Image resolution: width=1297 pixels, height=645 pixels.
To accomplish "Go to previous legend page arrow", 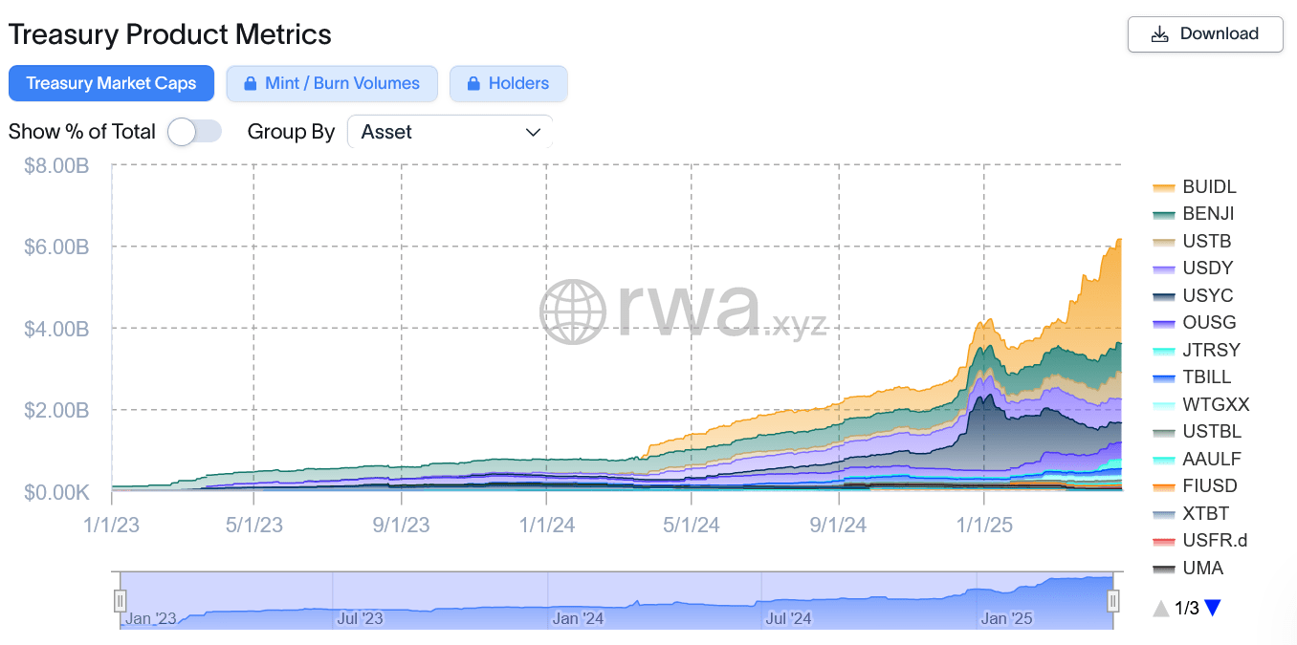I will click(x=1160, y=608).
